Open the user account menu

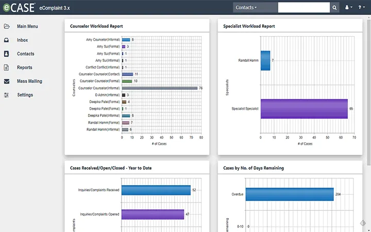pyautogui.click(x=348, y=8)
